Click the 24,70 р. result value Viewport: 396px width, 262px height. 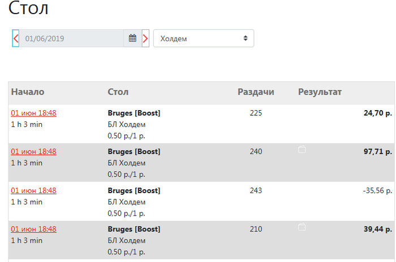coord(378,113)
